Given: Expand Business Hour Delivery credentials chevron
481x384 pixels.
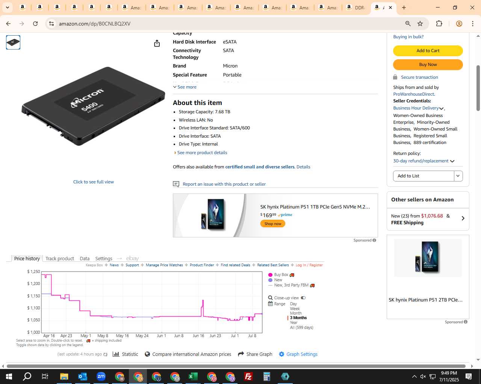Looking at the screenshot, I should pos(441,108).
